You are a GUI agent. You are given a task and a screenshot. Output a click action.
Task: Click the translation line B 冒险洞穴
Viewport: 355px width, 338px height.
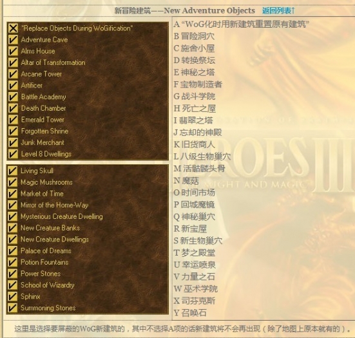point(194,36)
